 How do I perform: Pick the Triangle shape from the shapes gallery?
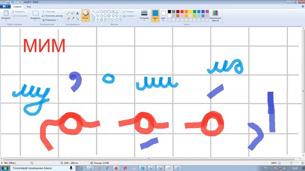point(117,12)
